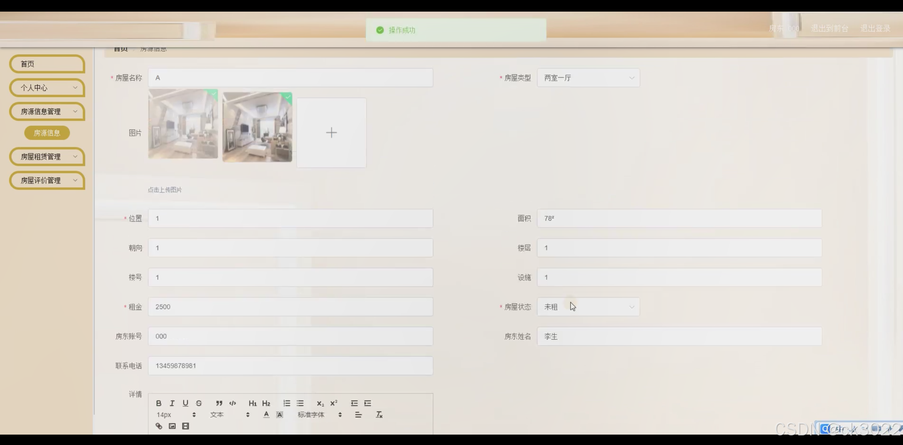Screen dimensions: 903x445
Task: Create an ordered list in editor
Action: tap(287, 403)
